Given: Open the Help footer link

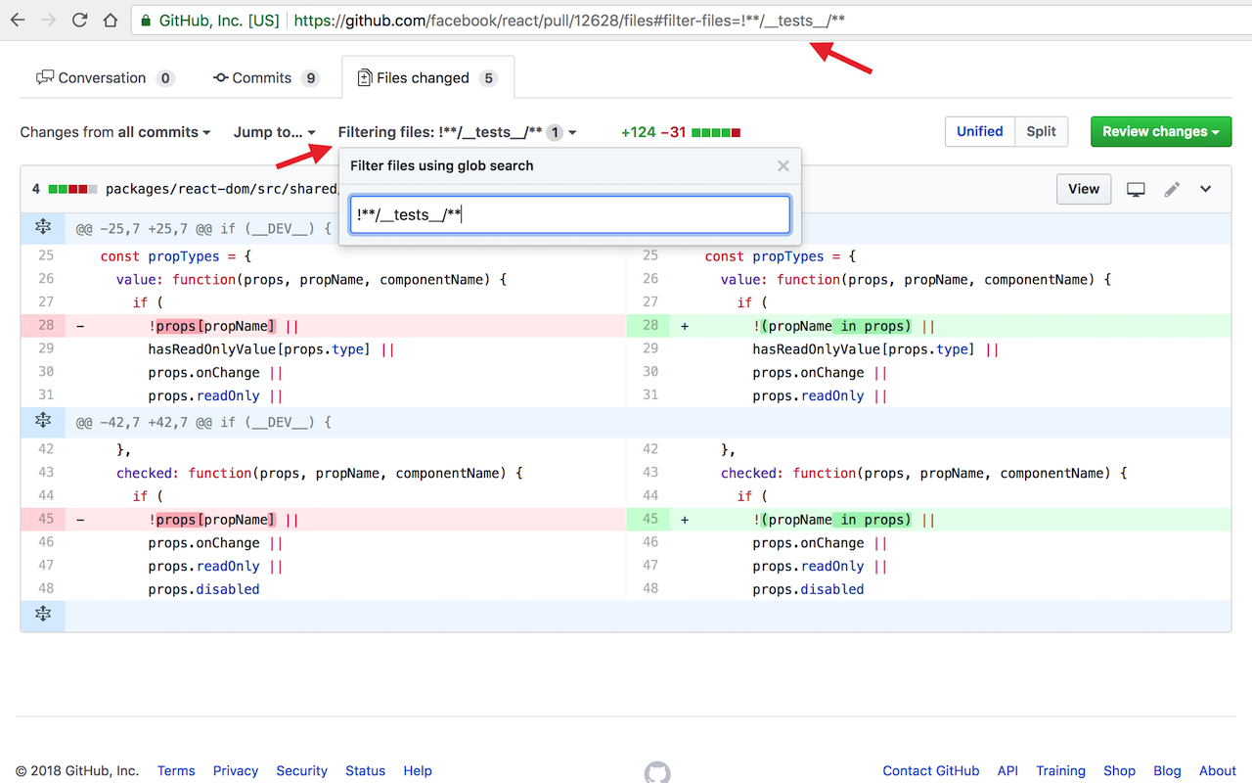Looking at the screenshot, I should pos(418,771).
